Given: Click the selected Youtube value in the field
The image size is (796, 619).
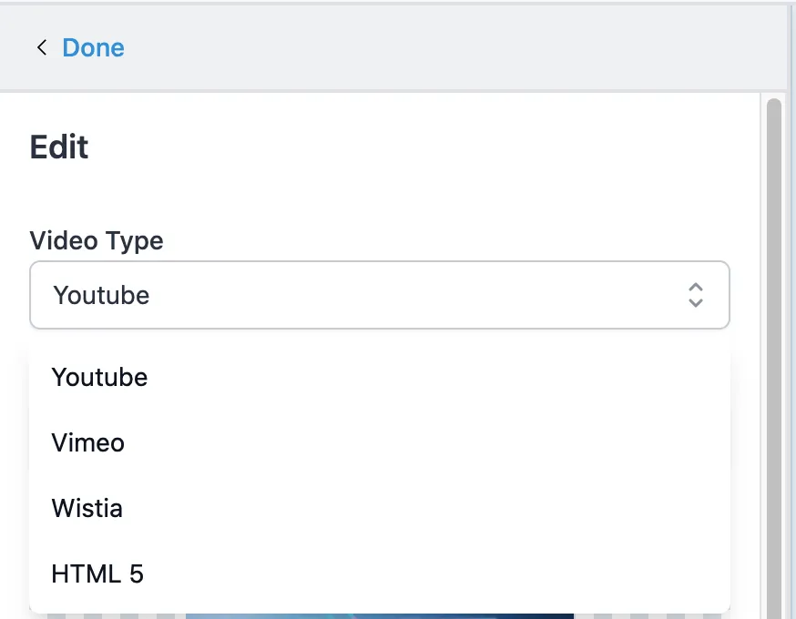Looking at the screenshot, I should point(101,295).
